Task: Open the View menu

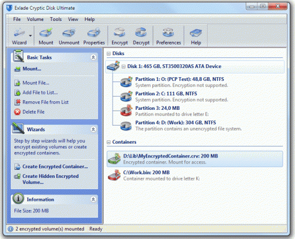Action: [x=73, y=19]
